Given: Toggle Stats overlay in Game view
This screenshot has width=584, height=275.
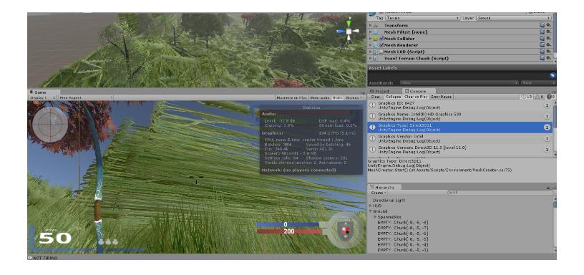Looking at the screenshot, I should tap(337, 97).
